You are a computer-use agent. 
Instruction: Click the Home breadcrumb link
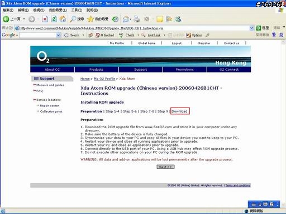(85, 79)
